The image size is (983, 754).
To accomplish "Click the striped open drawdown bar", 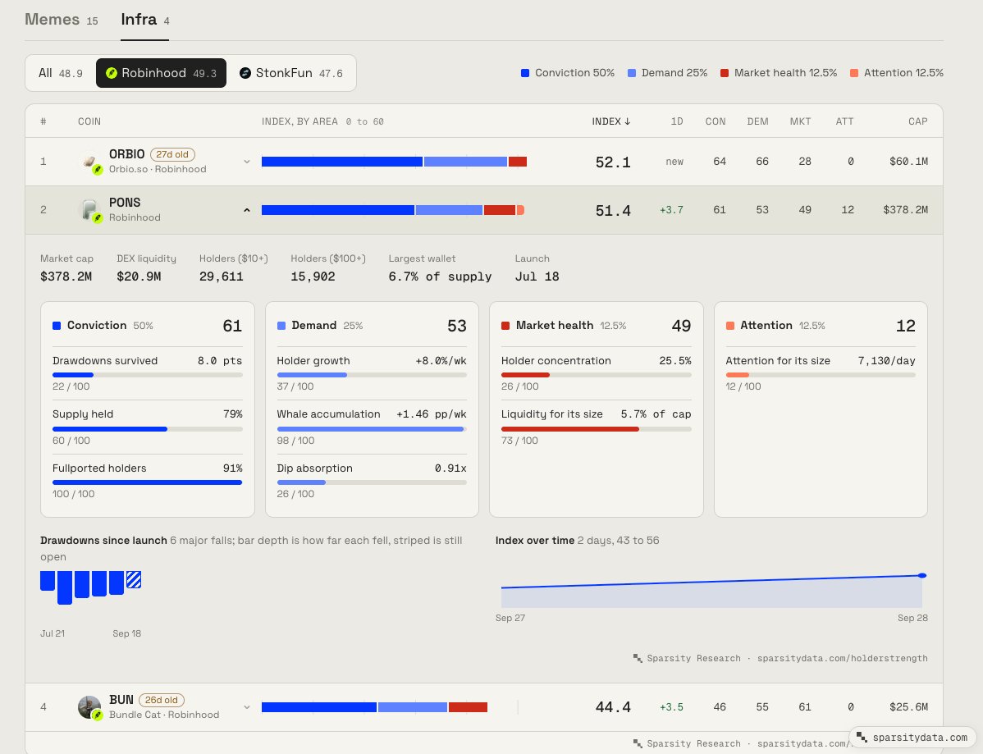I will point(134,579).
